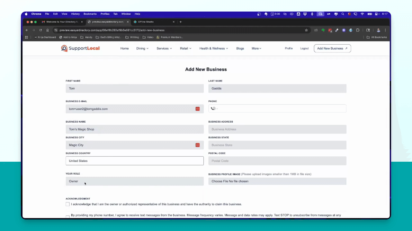Open the phone country code selector
The height and width of the screenshot is (231, 412).
214,108
